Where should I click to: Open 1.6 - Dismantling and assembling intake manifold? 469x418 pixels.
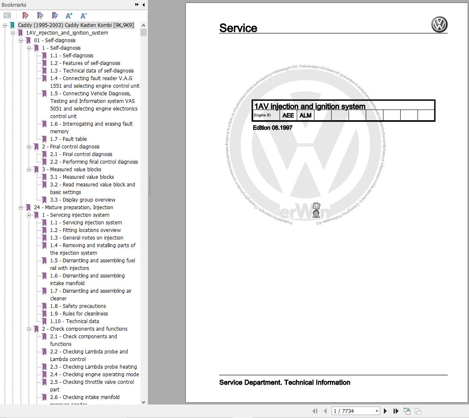click(87, 279)
